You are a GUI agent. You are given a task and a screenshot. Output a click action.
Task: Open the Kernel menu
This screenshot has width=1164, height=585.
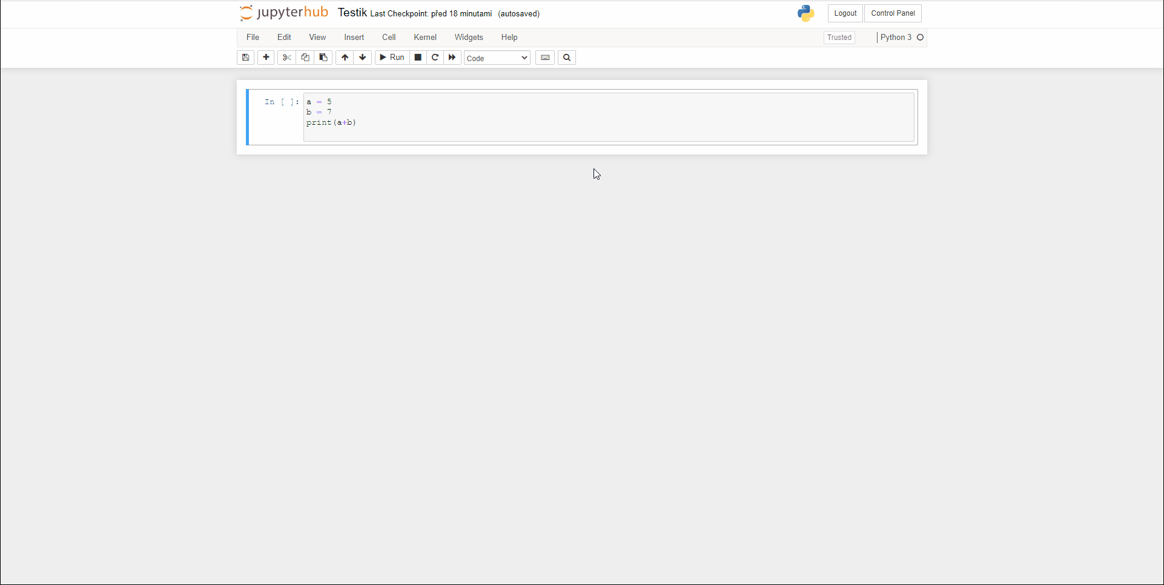(425, 38)
